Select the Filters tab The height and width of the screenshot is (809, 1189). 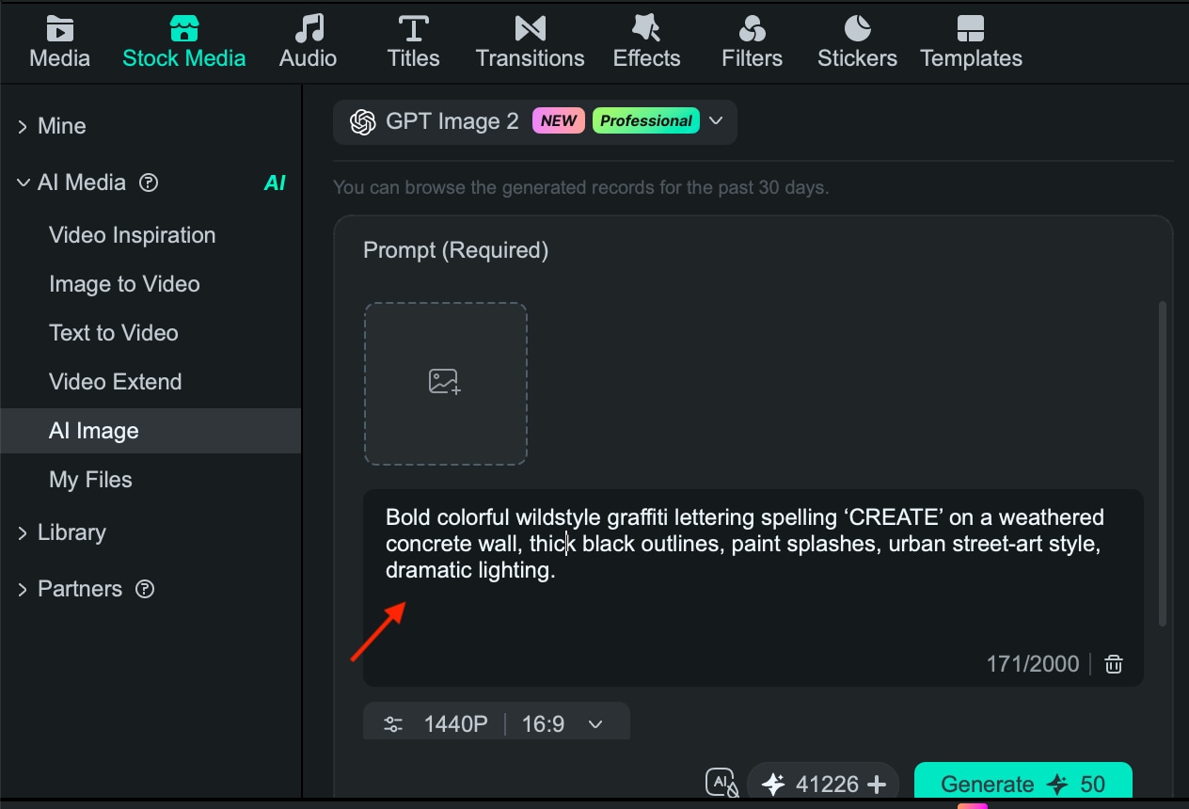[x=752, y=42]
